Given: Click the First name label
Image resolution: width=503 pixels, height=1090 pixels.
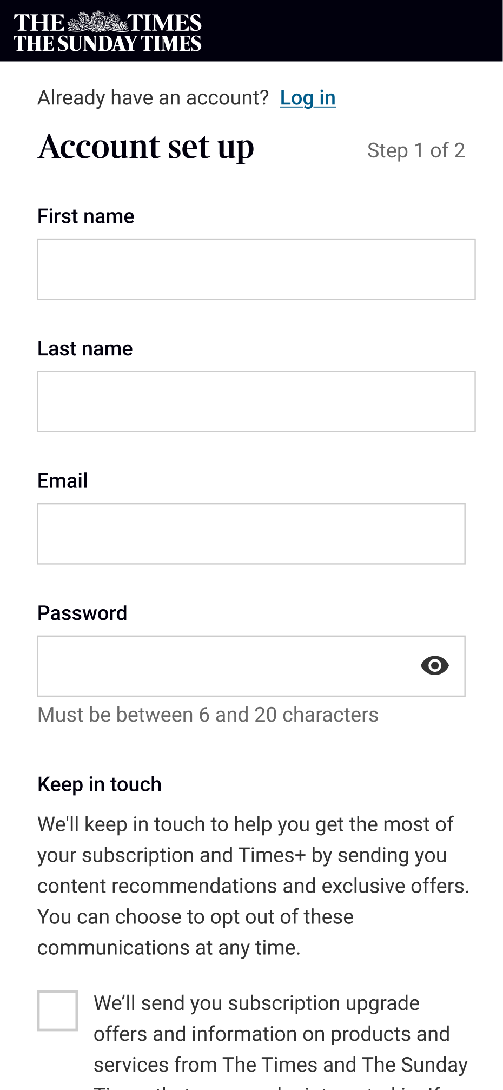Looking at the screenshot, I should point(86,216).
